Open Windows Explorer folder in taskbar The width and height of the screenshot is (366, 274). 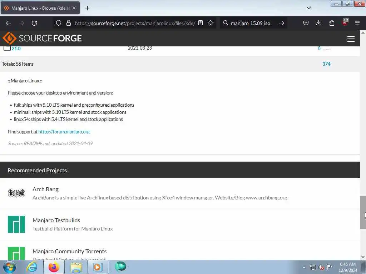coord(76,267)
